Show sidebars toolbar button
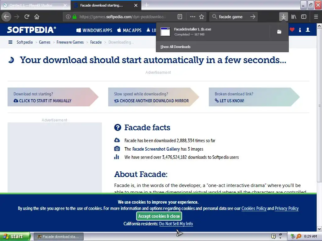Viewport: 322px width, 241px height. [x=304, y=17]
